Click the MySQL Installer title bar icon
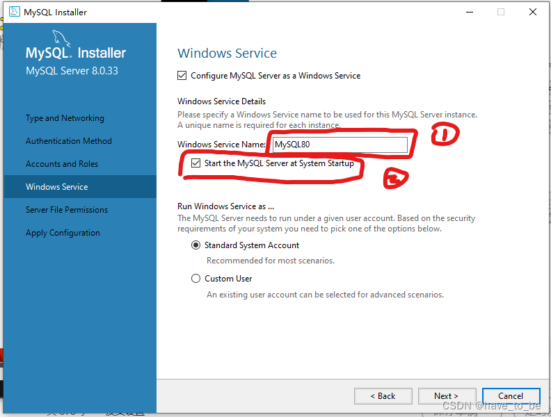Viewport: 551px width, 417px height. pos(15,12)
